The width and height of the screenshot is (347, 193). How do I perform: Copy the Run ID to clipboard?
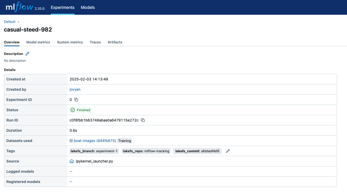coord(143,120)
